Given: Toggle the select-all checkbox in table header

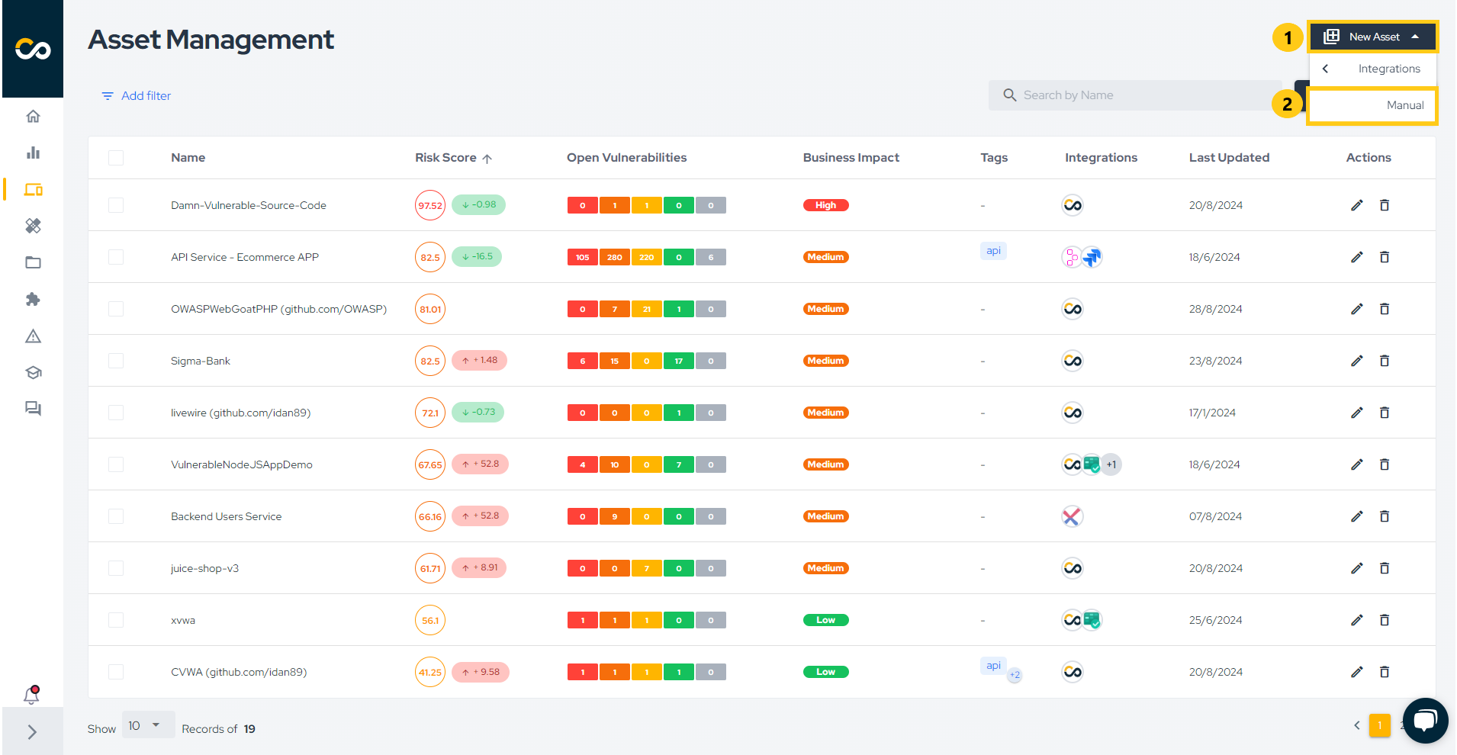Looking at the screenshot, I should [x=116, y=158].
